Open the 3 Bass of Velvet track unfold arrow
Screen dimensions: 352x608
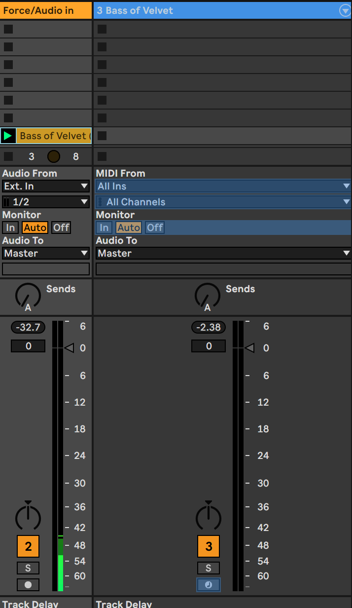[x=345, y=10]
